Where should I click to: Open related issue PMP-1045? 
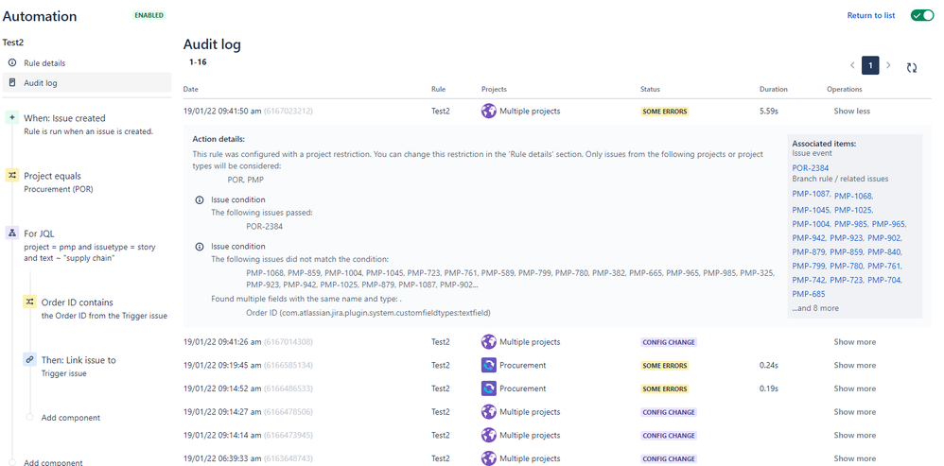coord(812,210)
